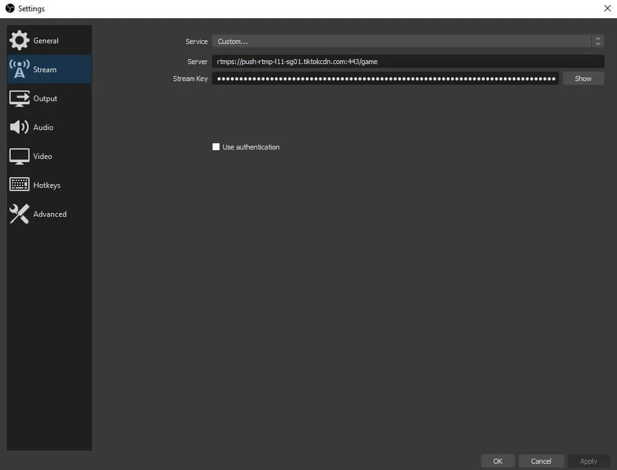Go to the Advanced tab label
This screenshot has width=617, height=470.
pos(50,214)
